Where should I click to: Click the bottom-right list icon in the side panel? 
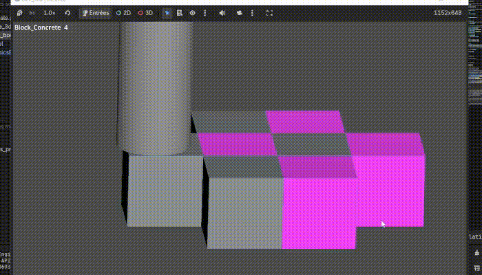tap(477, 267)
